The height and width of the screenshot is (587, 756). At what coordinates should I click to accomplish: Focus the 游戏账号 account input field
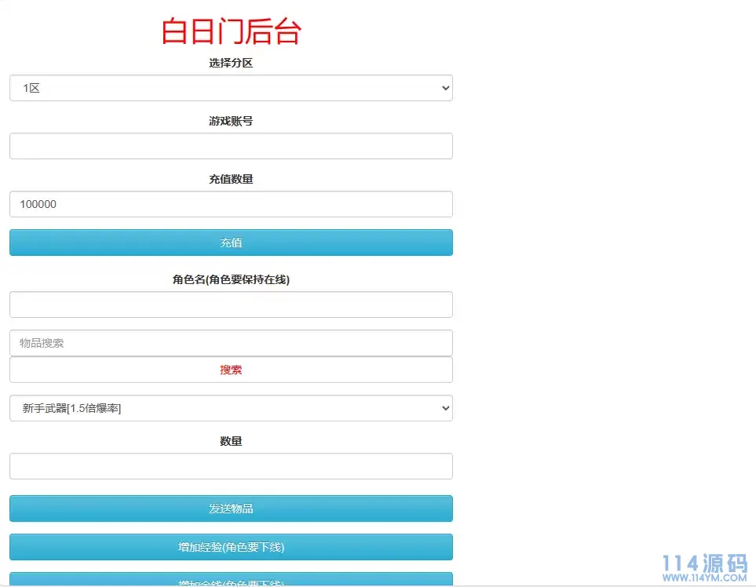[x=230, y=146]
